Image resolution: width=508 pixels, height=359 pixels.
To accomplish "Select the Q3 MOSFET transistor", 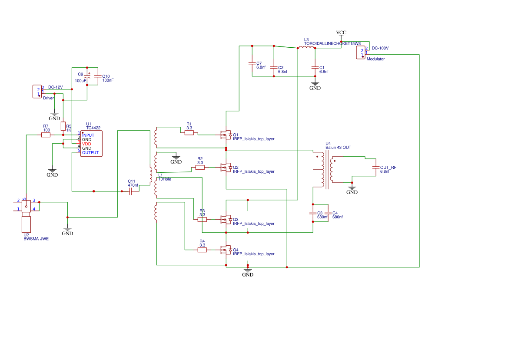I will point(226,220).
